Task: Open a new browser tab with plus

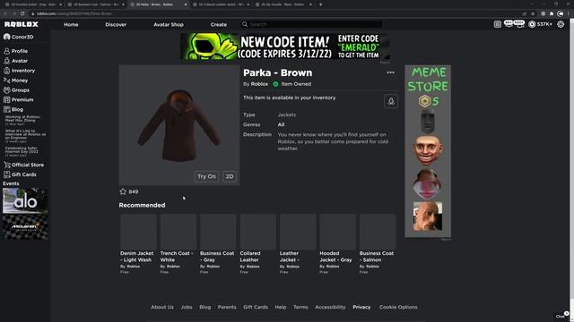Action: (321, 4)
